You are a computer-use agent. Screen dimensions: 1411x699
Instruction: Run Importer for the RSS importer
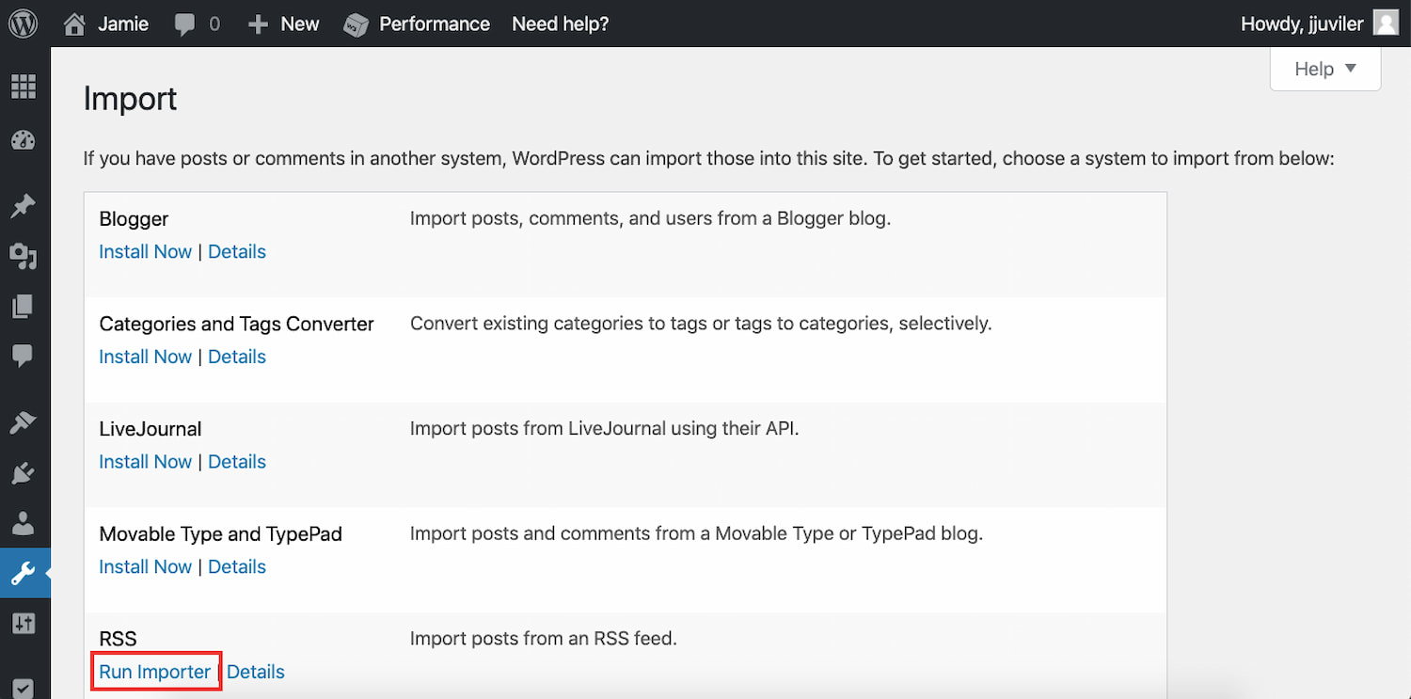click(155, 672)
